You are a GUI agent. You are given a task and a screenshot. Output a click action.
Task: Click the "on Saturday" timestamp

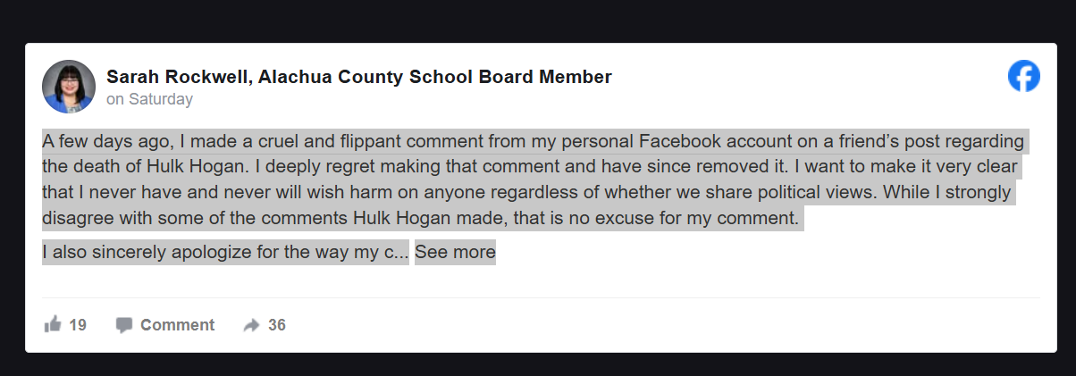point(149,99)
